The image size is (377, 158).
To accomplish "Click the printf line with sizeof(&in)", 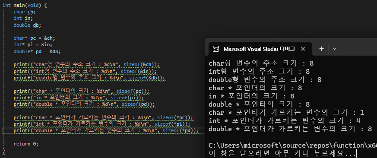I will pyautogui.click(x=85, y=71).
